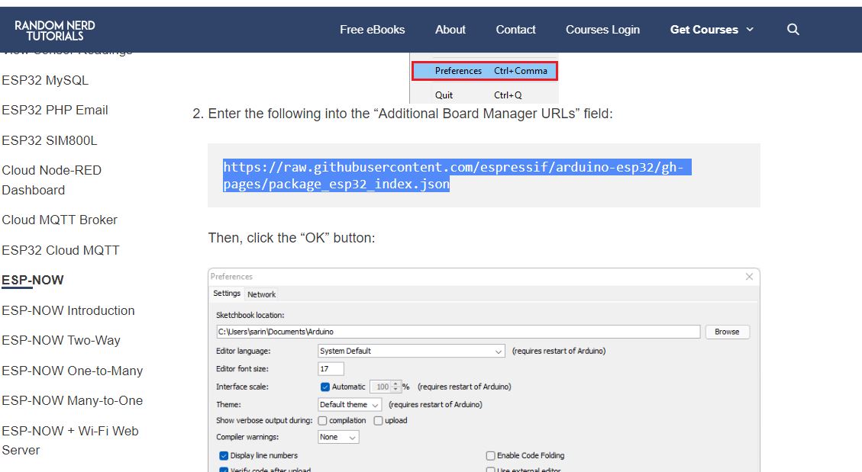Switch to the Settings tab
The width and height of the screenshot is (862, 472).
click(227, 294)
